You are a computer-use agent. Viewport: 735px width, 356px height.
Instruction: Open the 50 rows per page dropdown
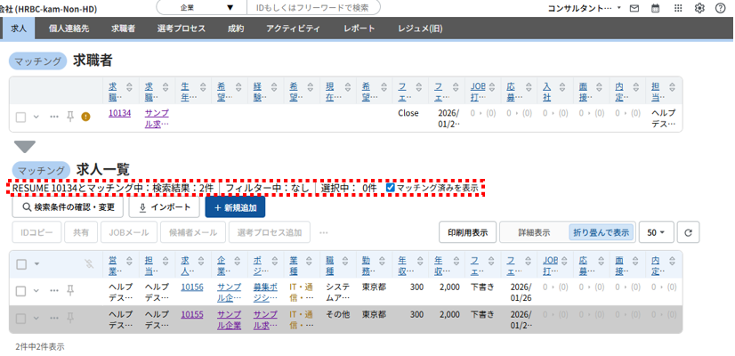click(x=657, y=232)
